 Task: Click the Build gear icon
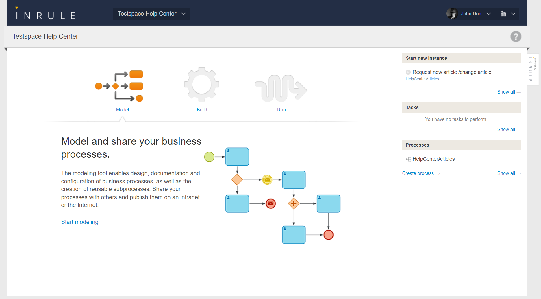pyautogui.click(x=202, y=85)
